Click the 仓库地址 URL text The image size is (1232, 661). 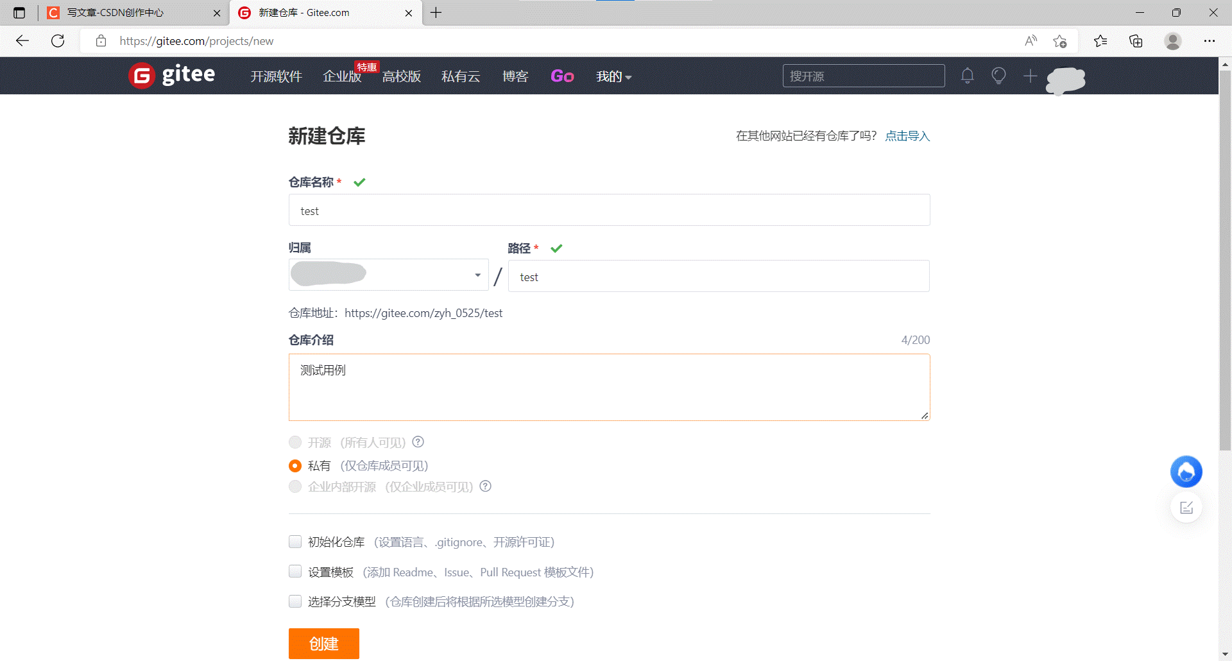point(424,313)
